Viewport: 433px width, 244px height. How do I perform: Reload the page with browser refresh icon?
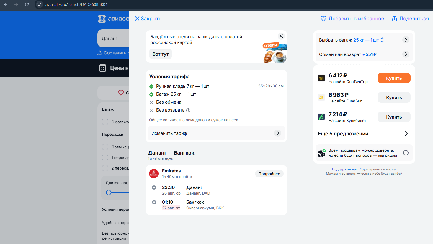coord(27,4)
